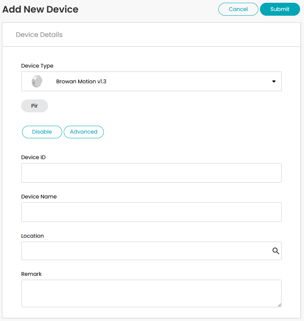
Task: Click the Location field label
Action: click(x=33, y=236)
